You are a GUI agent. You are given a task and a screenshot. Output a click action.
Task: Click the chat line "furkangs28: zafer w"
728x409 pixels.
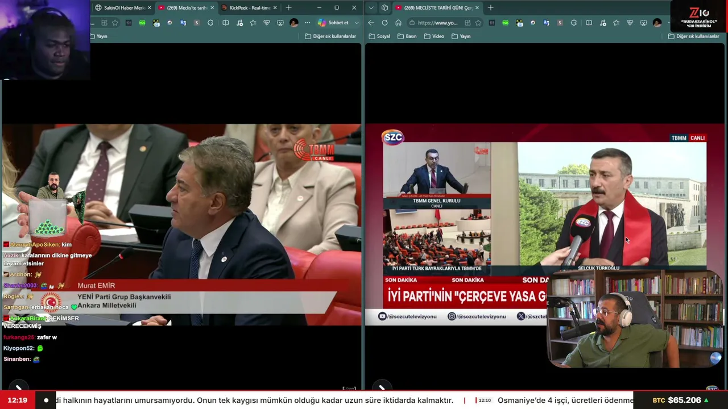point(30,337)
